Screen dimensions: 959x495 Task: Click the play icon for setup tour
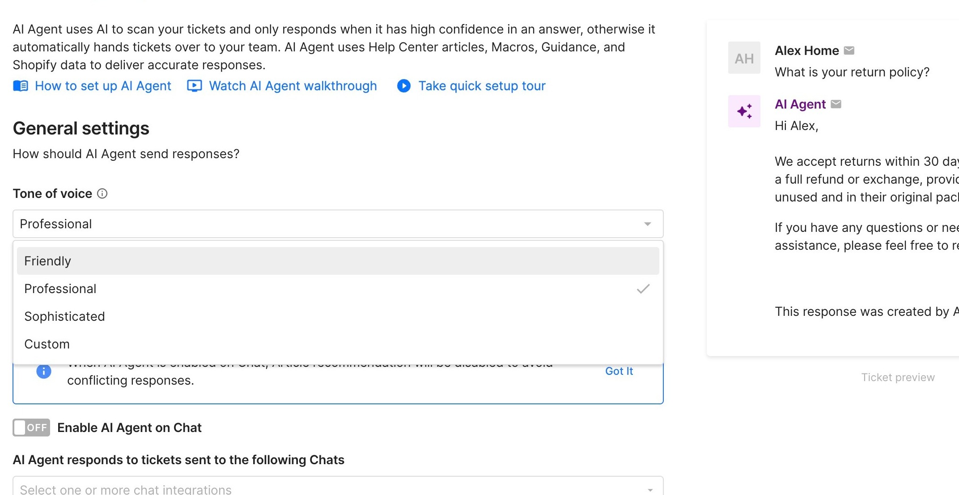coord(403,86)
